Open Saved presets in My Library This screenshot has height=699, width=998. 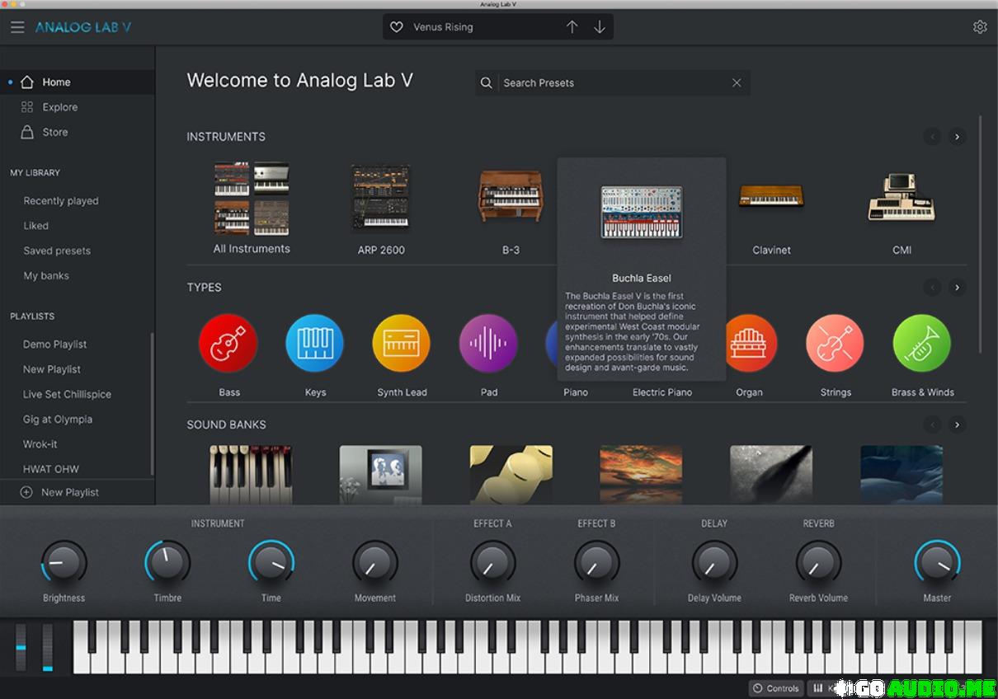(57, 251)
